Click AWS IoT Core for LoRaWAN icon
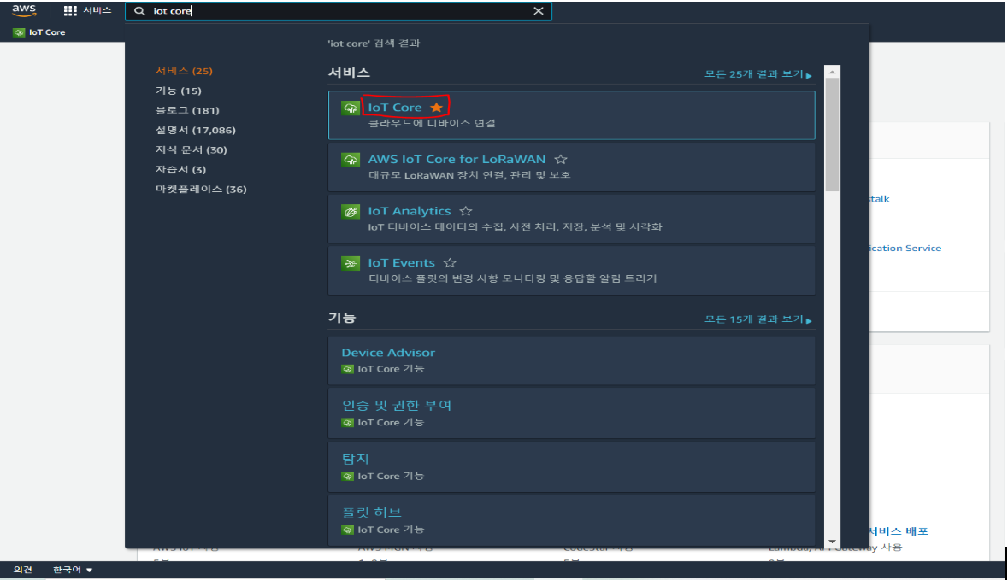 point(351,159)
